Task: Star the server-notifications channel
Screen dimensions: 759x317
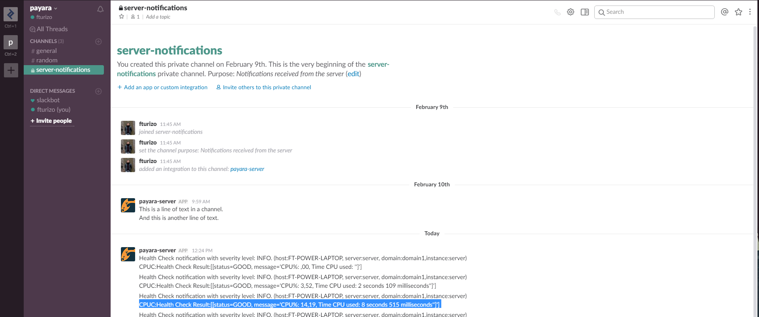Action: [x=122, y=17]
